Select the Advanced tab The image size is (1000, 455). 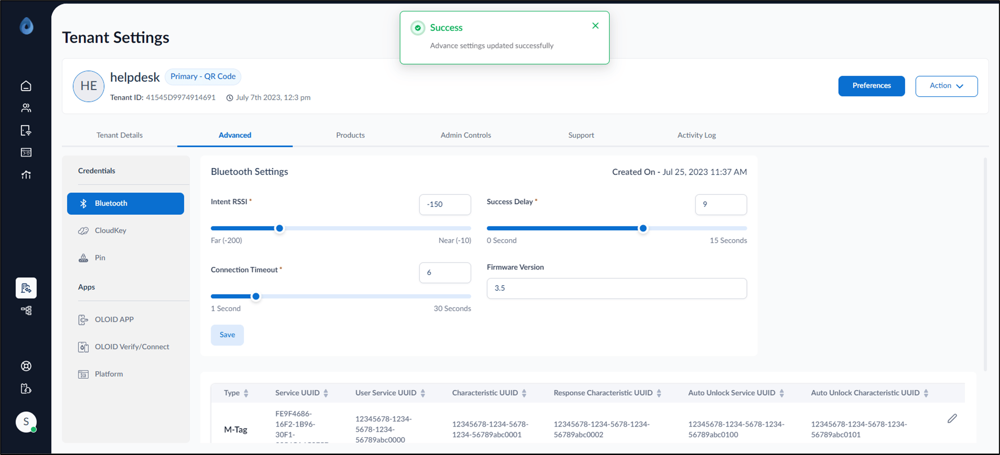click(235, 135)
